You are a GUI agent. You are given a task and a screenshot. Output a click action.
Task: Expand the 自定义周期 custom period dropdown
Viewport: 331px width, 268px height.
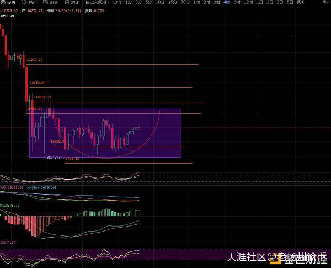coord(97,2)
